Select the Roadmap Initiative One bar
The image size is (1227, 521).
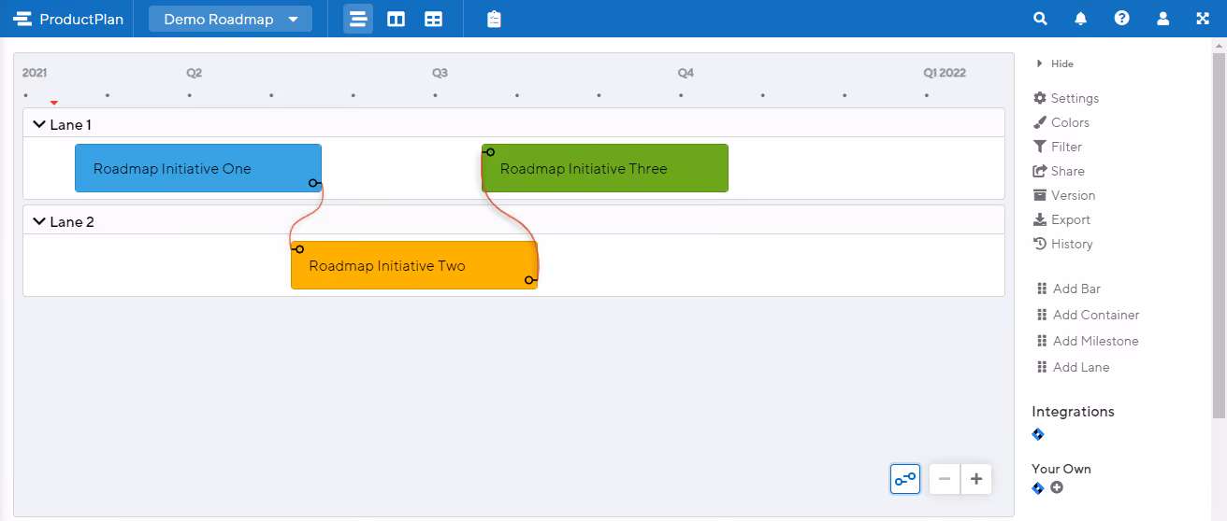coord(198,168)
